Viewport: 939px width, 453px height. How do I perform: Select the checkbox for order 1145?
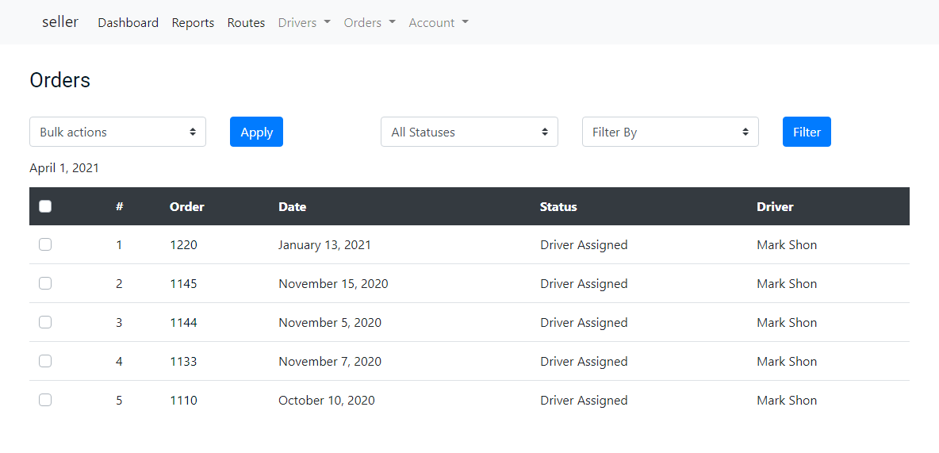45,283
